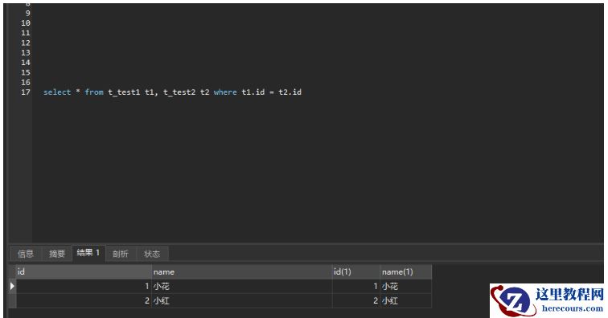Image resolution: width=608 pixels, height=318 pixels.
Task: Click the select keyword in the query
Action: [x=57, y=92]
